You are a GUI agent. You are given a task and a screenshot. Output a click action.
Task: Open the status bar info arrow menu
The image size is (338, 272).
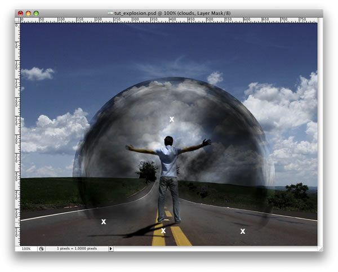pos(111,249)
